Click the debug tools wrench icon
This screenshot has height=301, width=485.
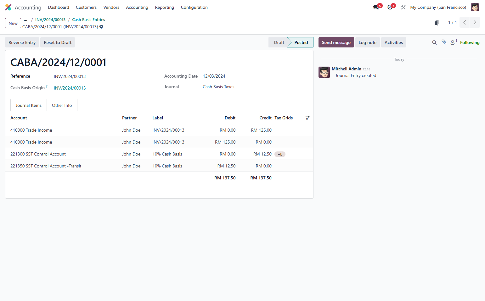(403, 7)
